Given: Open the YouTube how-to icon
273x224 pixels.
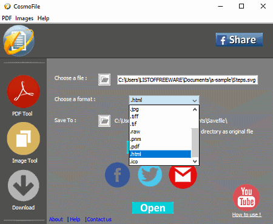Looking at the screenshot, I should click(246, 198).
